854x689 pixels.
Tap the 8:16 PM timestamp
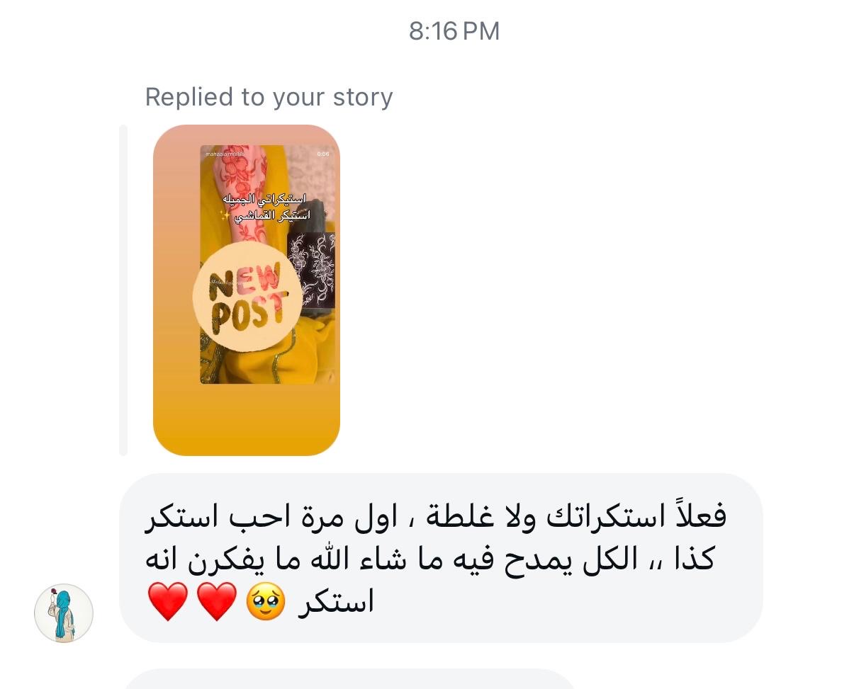tap(454, 31)
